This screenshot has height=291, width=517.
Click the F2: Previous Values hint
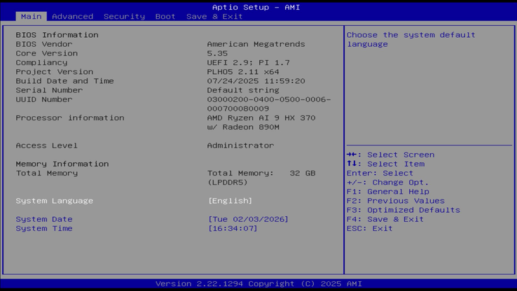395,201
